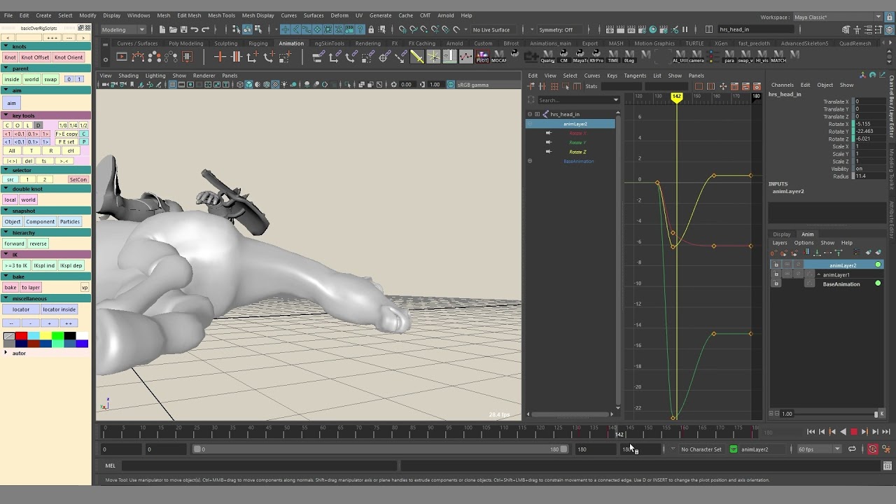Screen dimensions: 896x504
Task: Click the PLOT shelf icon
Action: click(482, 57)
